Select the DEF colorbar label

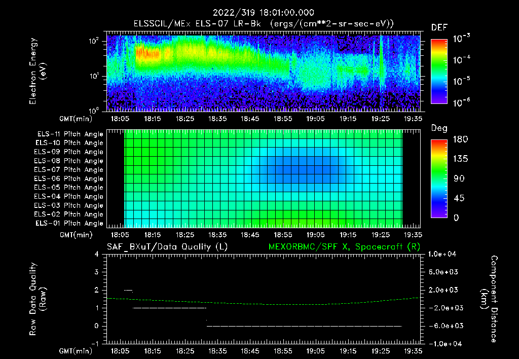click(439, 27)
